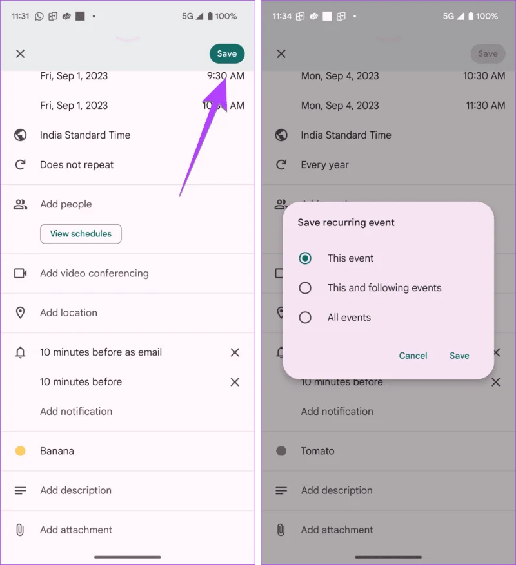Tap the dimmed Save button on right screen
516x565 pixels.
pyautogui.click(x=488, y=53)
